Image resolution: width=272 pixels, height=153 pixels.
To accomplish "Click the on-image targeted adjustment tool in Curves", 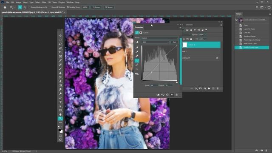I will pos(137,42).
